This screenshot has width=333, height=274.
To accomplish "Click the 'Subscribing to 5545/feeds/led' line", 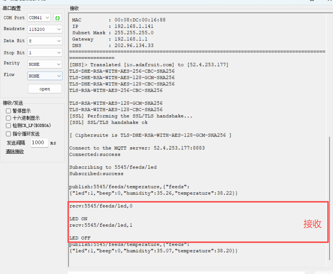I will (x=113, y=167).
